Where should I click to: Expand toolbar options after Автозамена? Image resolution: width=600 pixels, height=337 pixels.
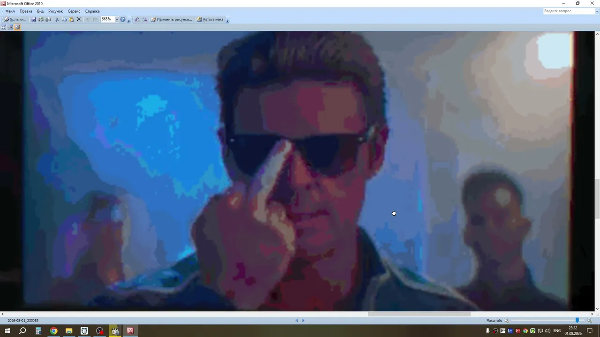click(227, 20)
